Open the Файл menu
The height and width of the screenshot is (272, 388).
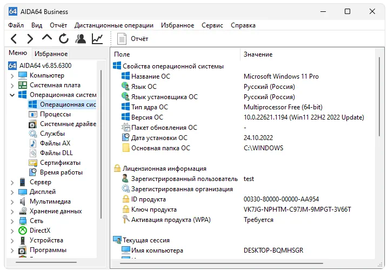[x=16, y=25]
